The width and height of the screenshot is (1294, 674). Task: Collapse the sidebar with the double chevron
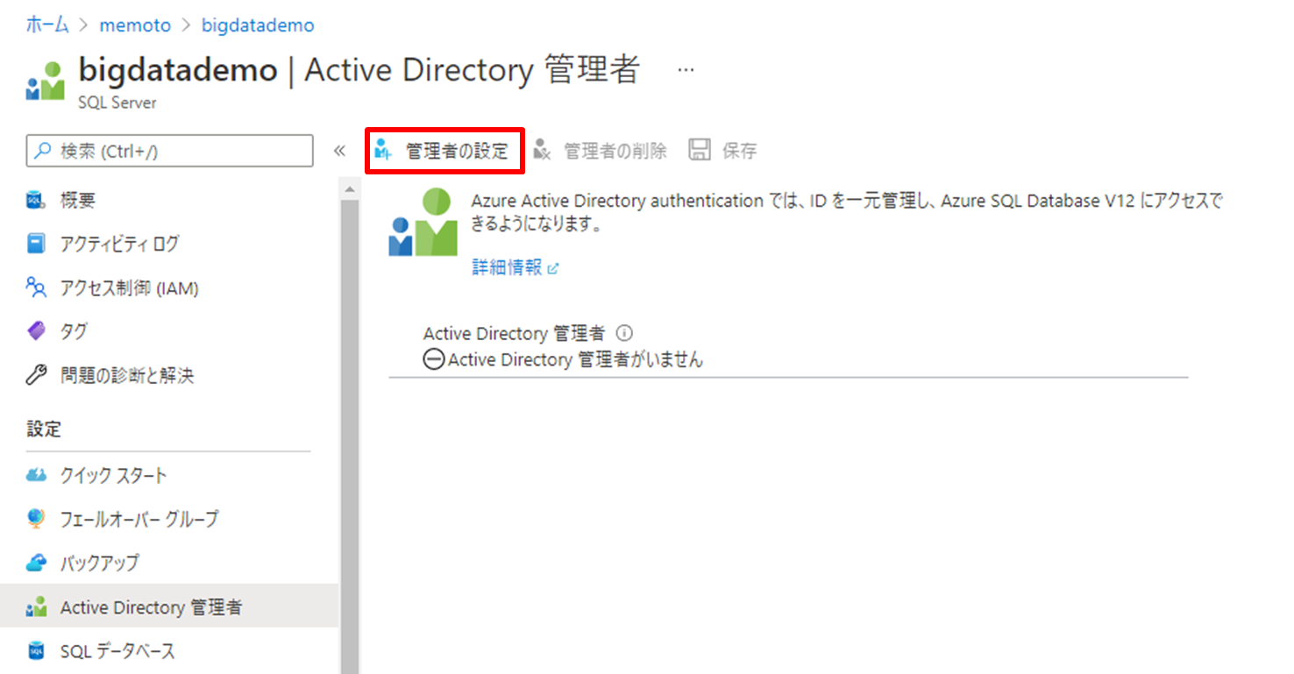(x=339, y=151)
